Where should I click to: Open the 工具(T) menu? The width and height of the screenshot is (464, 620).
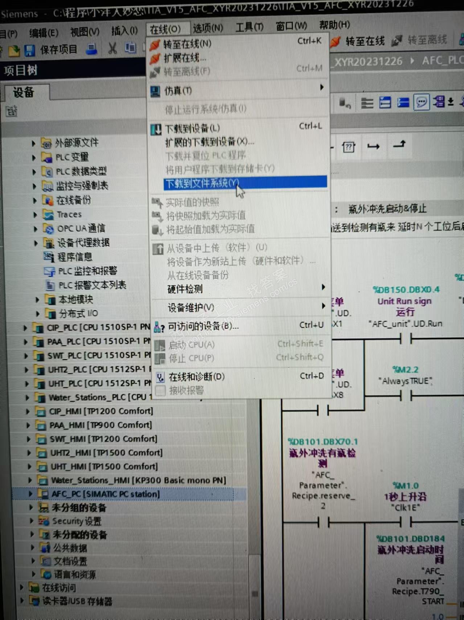point(249,27)
